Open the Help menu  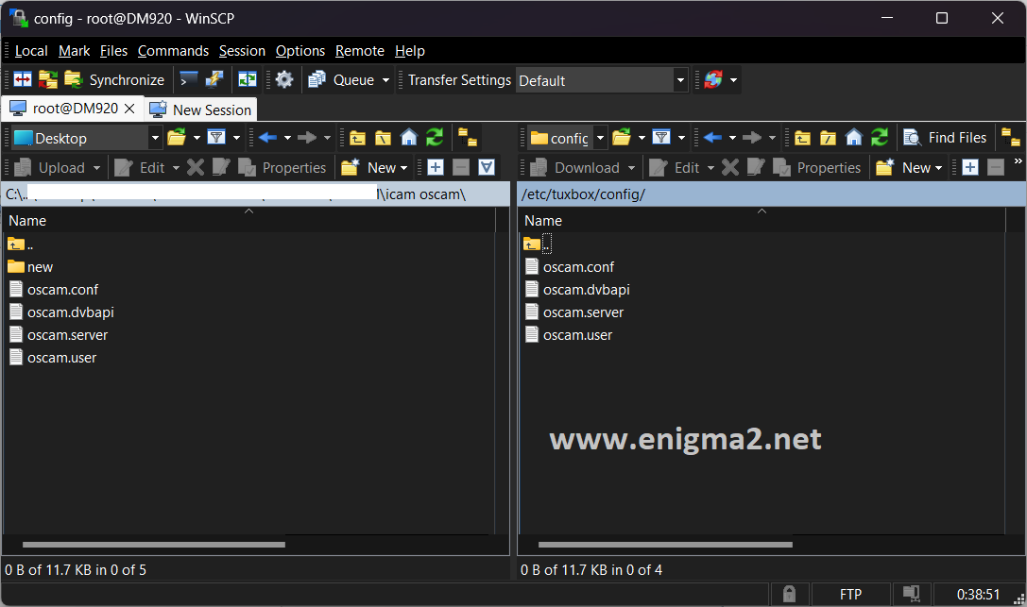coord(409,51)
